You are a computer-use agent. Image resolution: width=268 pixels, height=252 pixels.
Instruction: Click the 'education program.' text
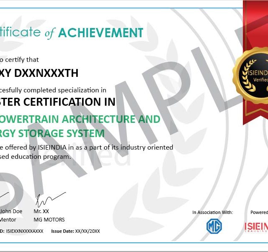coord(41,157)
